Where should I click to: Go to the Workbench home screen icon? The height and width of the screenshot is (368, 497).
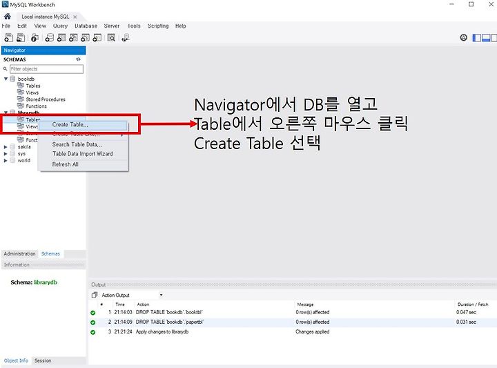[x=8, y=16]
